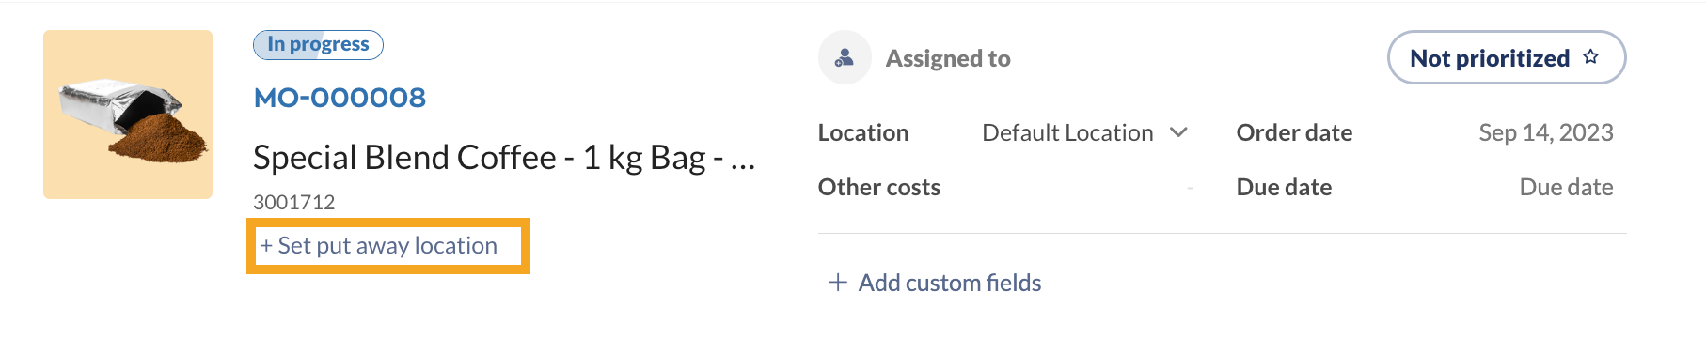Click the plus icon beside Add custom fields

coord(837,283)
